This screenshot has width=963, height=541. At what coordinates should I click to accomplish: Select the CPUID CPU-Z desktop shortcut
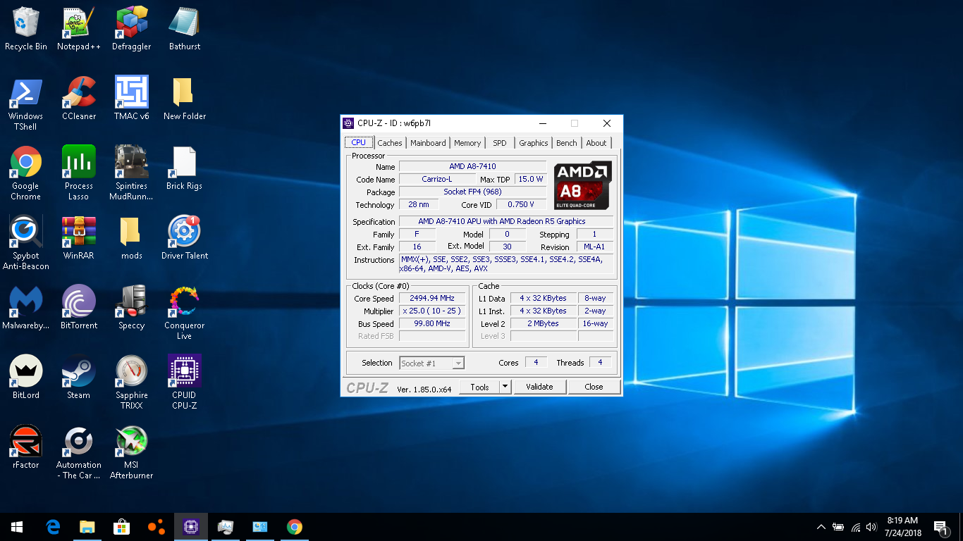point(185,383)
